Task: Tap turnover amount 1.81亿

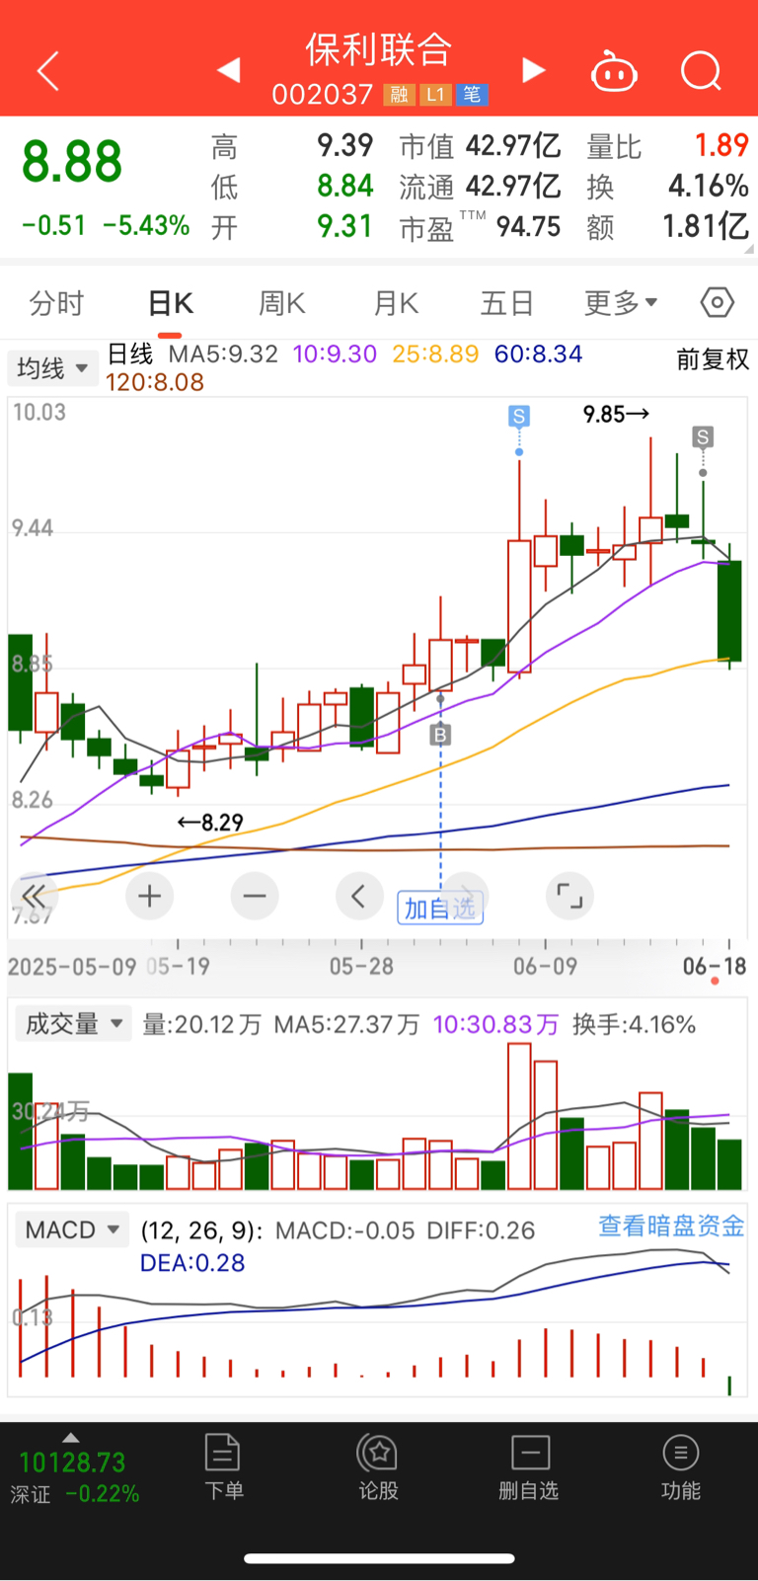Action: [x=706, y=226]
